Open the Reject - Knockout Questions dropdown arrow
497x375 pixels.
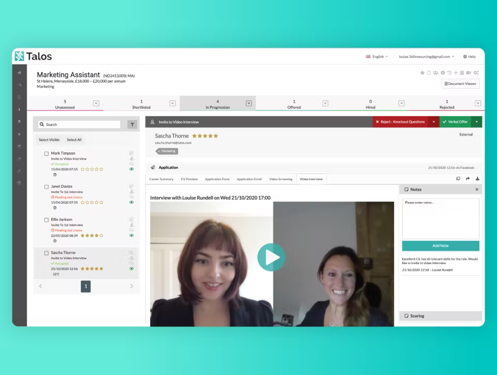point(434,121)
